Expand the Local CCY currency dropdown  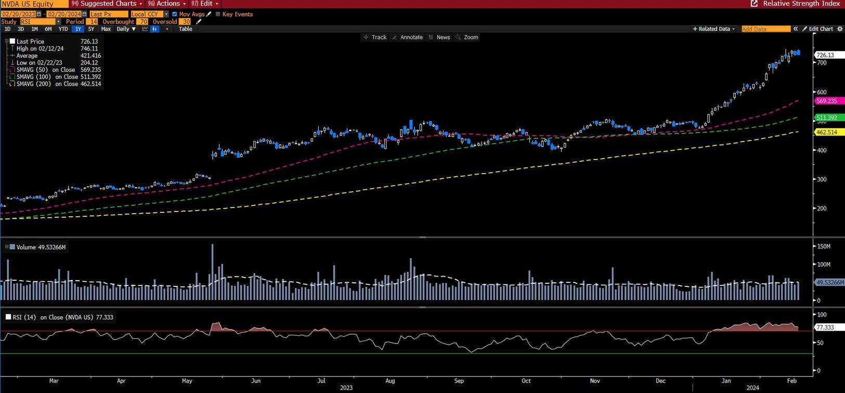[x=166, y=14]
